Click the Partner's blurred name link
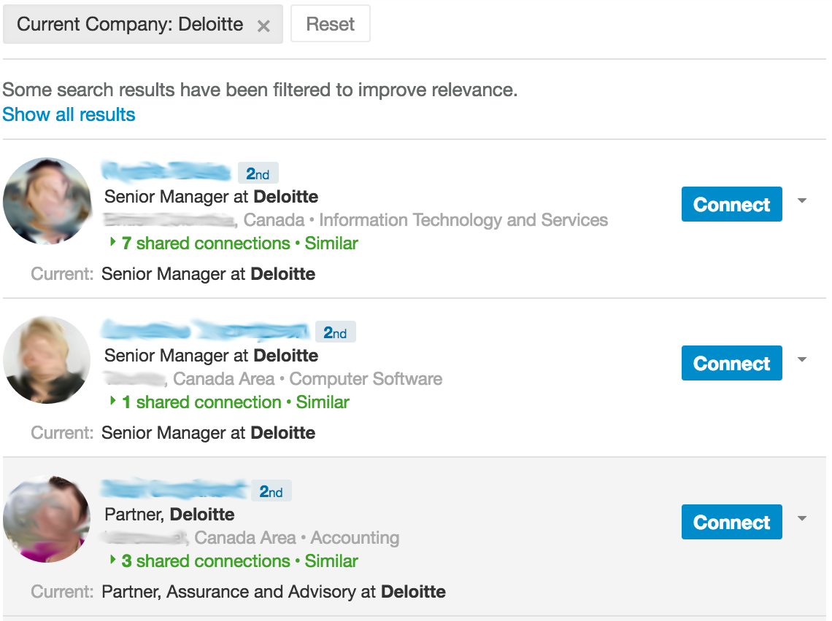This screenshot has width=832, height=621. (174, 490)
